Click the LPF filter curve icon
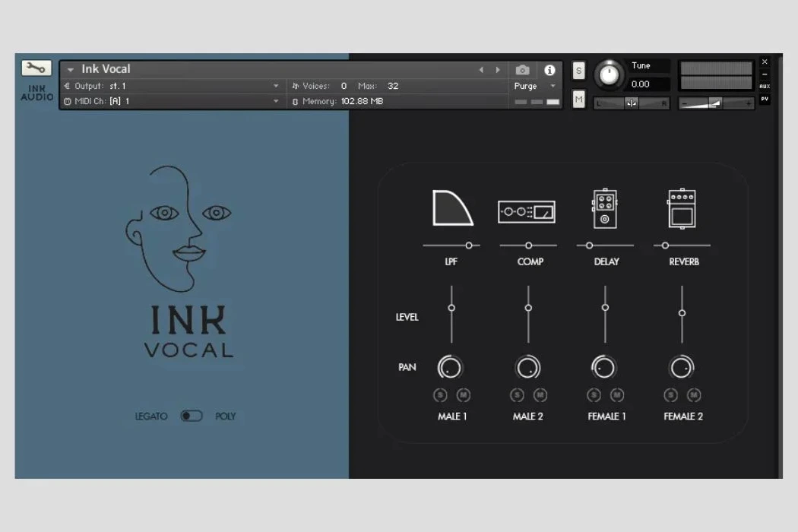The image size is (798, 532). point(452,207)
